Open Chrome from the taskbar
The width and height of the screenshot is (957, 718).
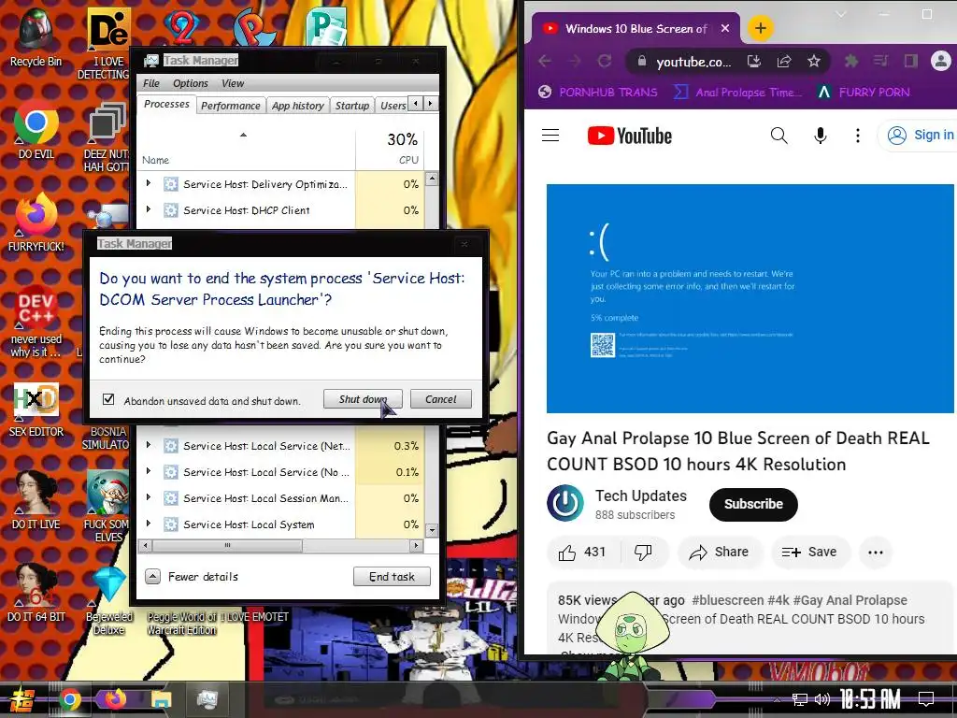tap(69, 699)
